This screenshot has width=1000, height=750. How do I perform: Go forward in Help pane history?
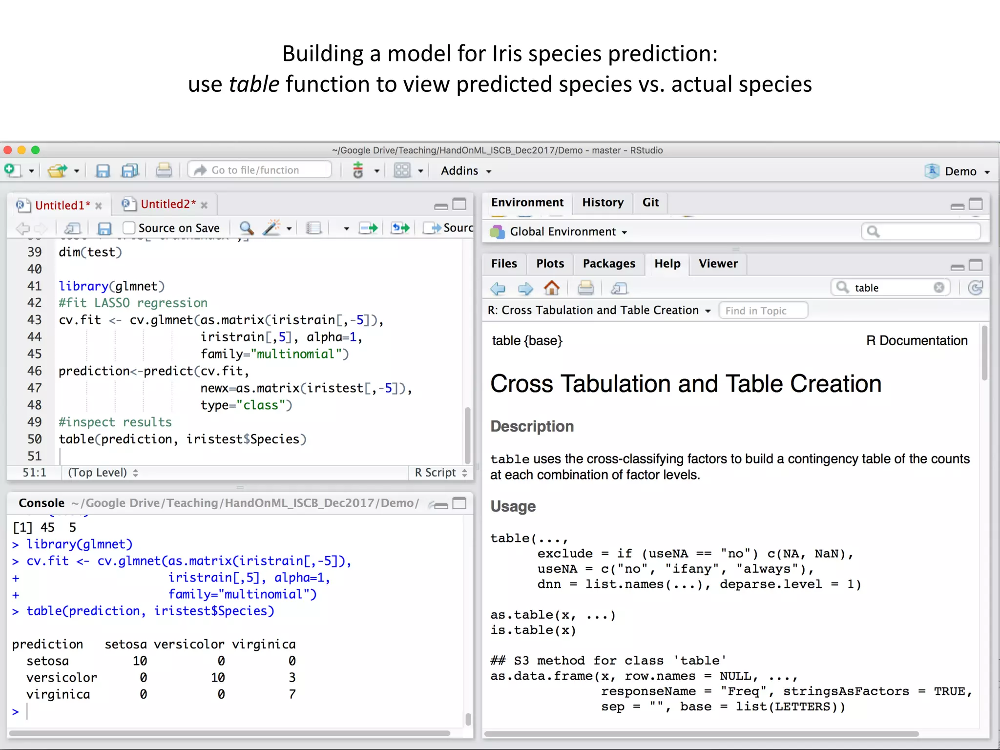click(x=525, y=289)
